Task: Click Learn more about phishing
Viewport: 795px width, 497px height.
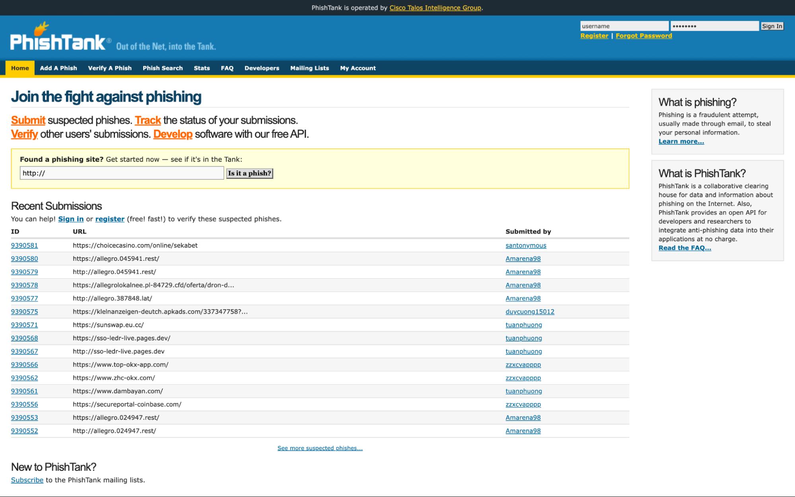Action: 681,141
